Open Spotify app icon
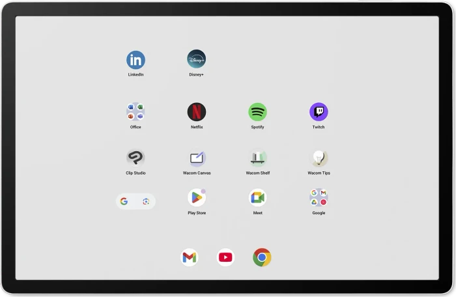The image size is (456, 297). pos(258,112)
